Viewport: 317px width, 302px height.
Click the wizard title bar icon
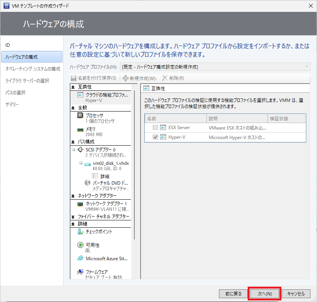(x=7, y=6)
